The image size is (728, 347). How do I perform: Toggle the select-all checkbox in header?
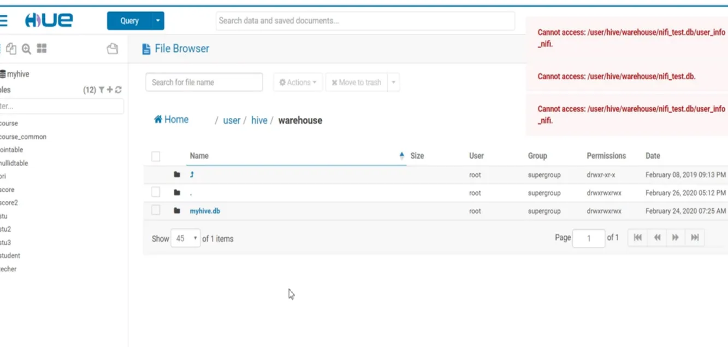pos(156,156)
